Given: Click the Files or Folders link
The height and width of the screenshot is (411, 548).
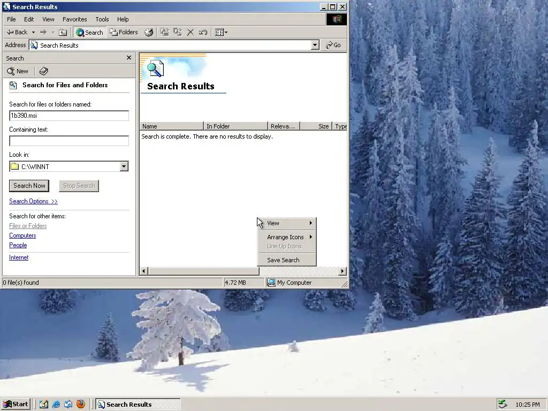Looking at the screenshot, I should click(x=28, y=226).
